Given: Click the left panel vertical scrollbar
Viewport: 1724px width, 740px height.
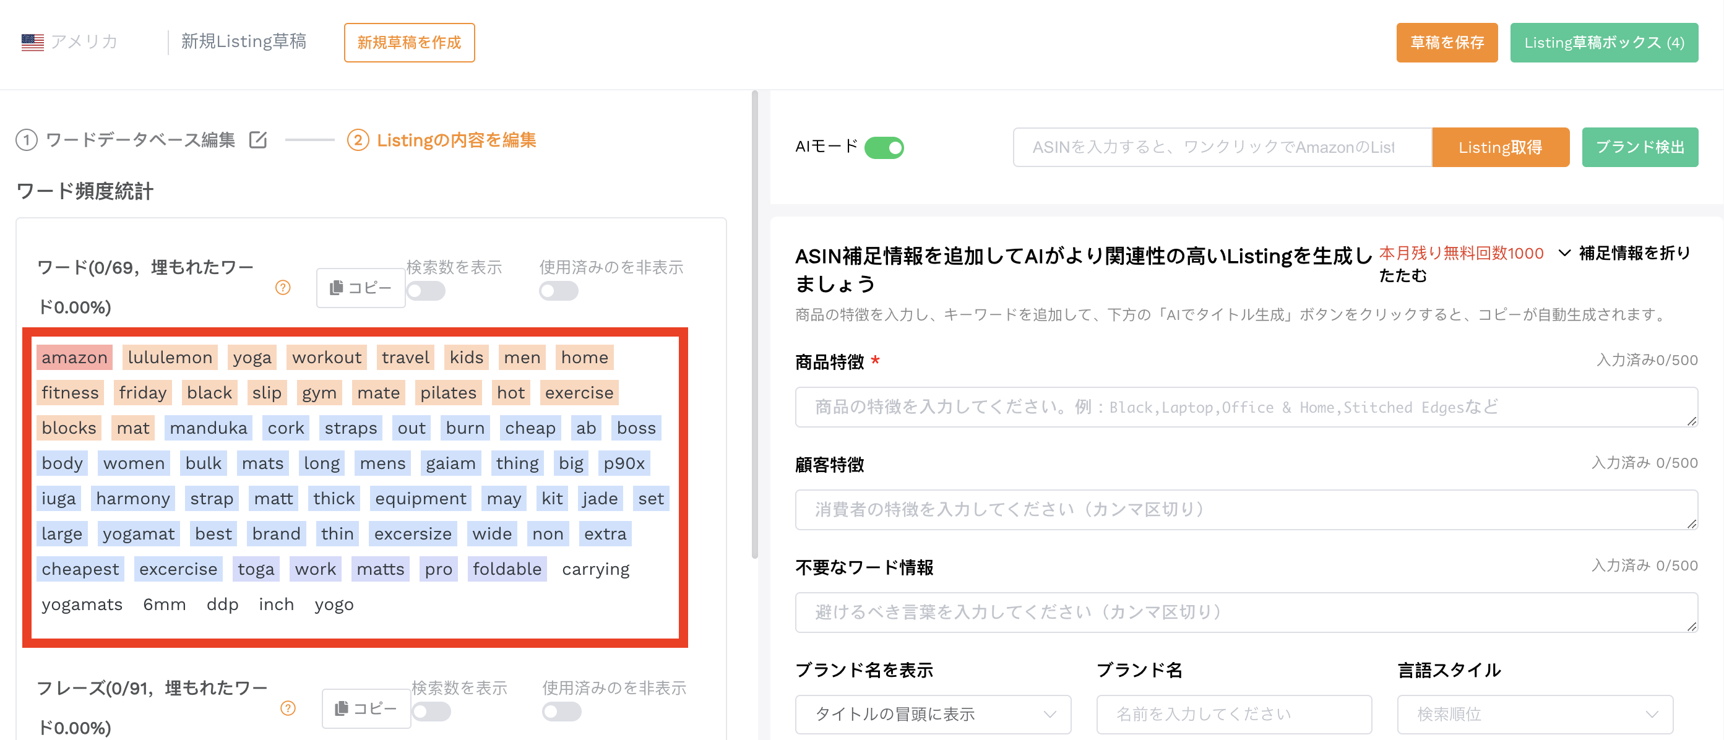Looking at the screenshot, I should 755,324.
